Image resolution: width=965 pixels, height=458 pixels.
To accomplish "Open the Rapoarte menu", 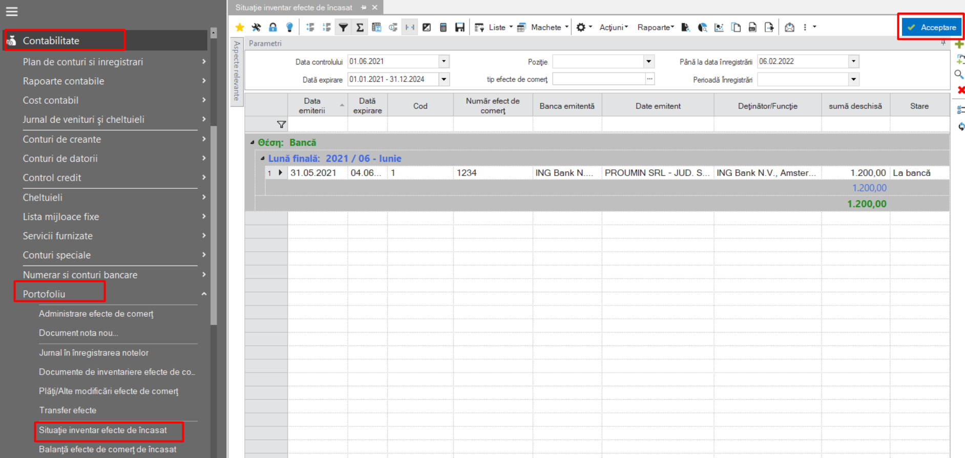I will point(656,28).
